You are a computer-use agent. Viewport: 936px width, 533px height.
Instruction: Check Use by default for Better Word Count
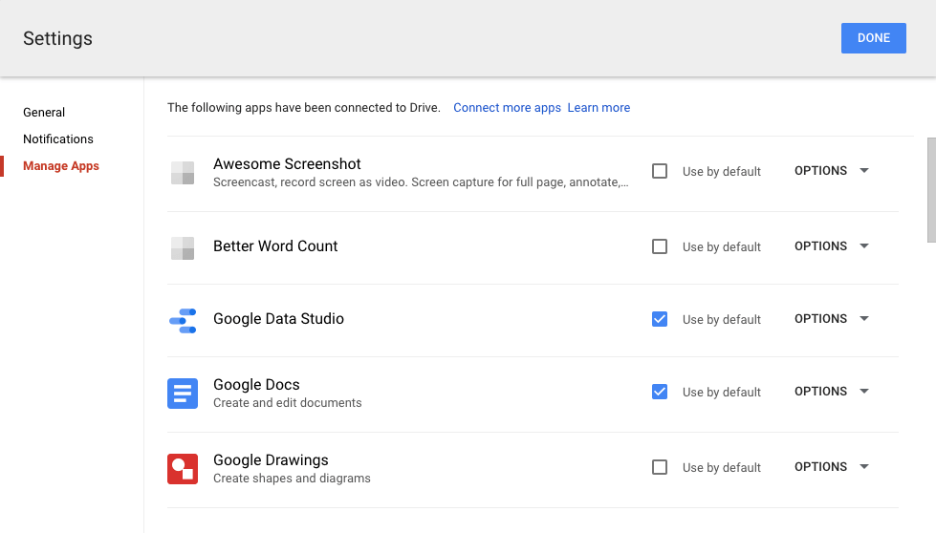[660, 246]
